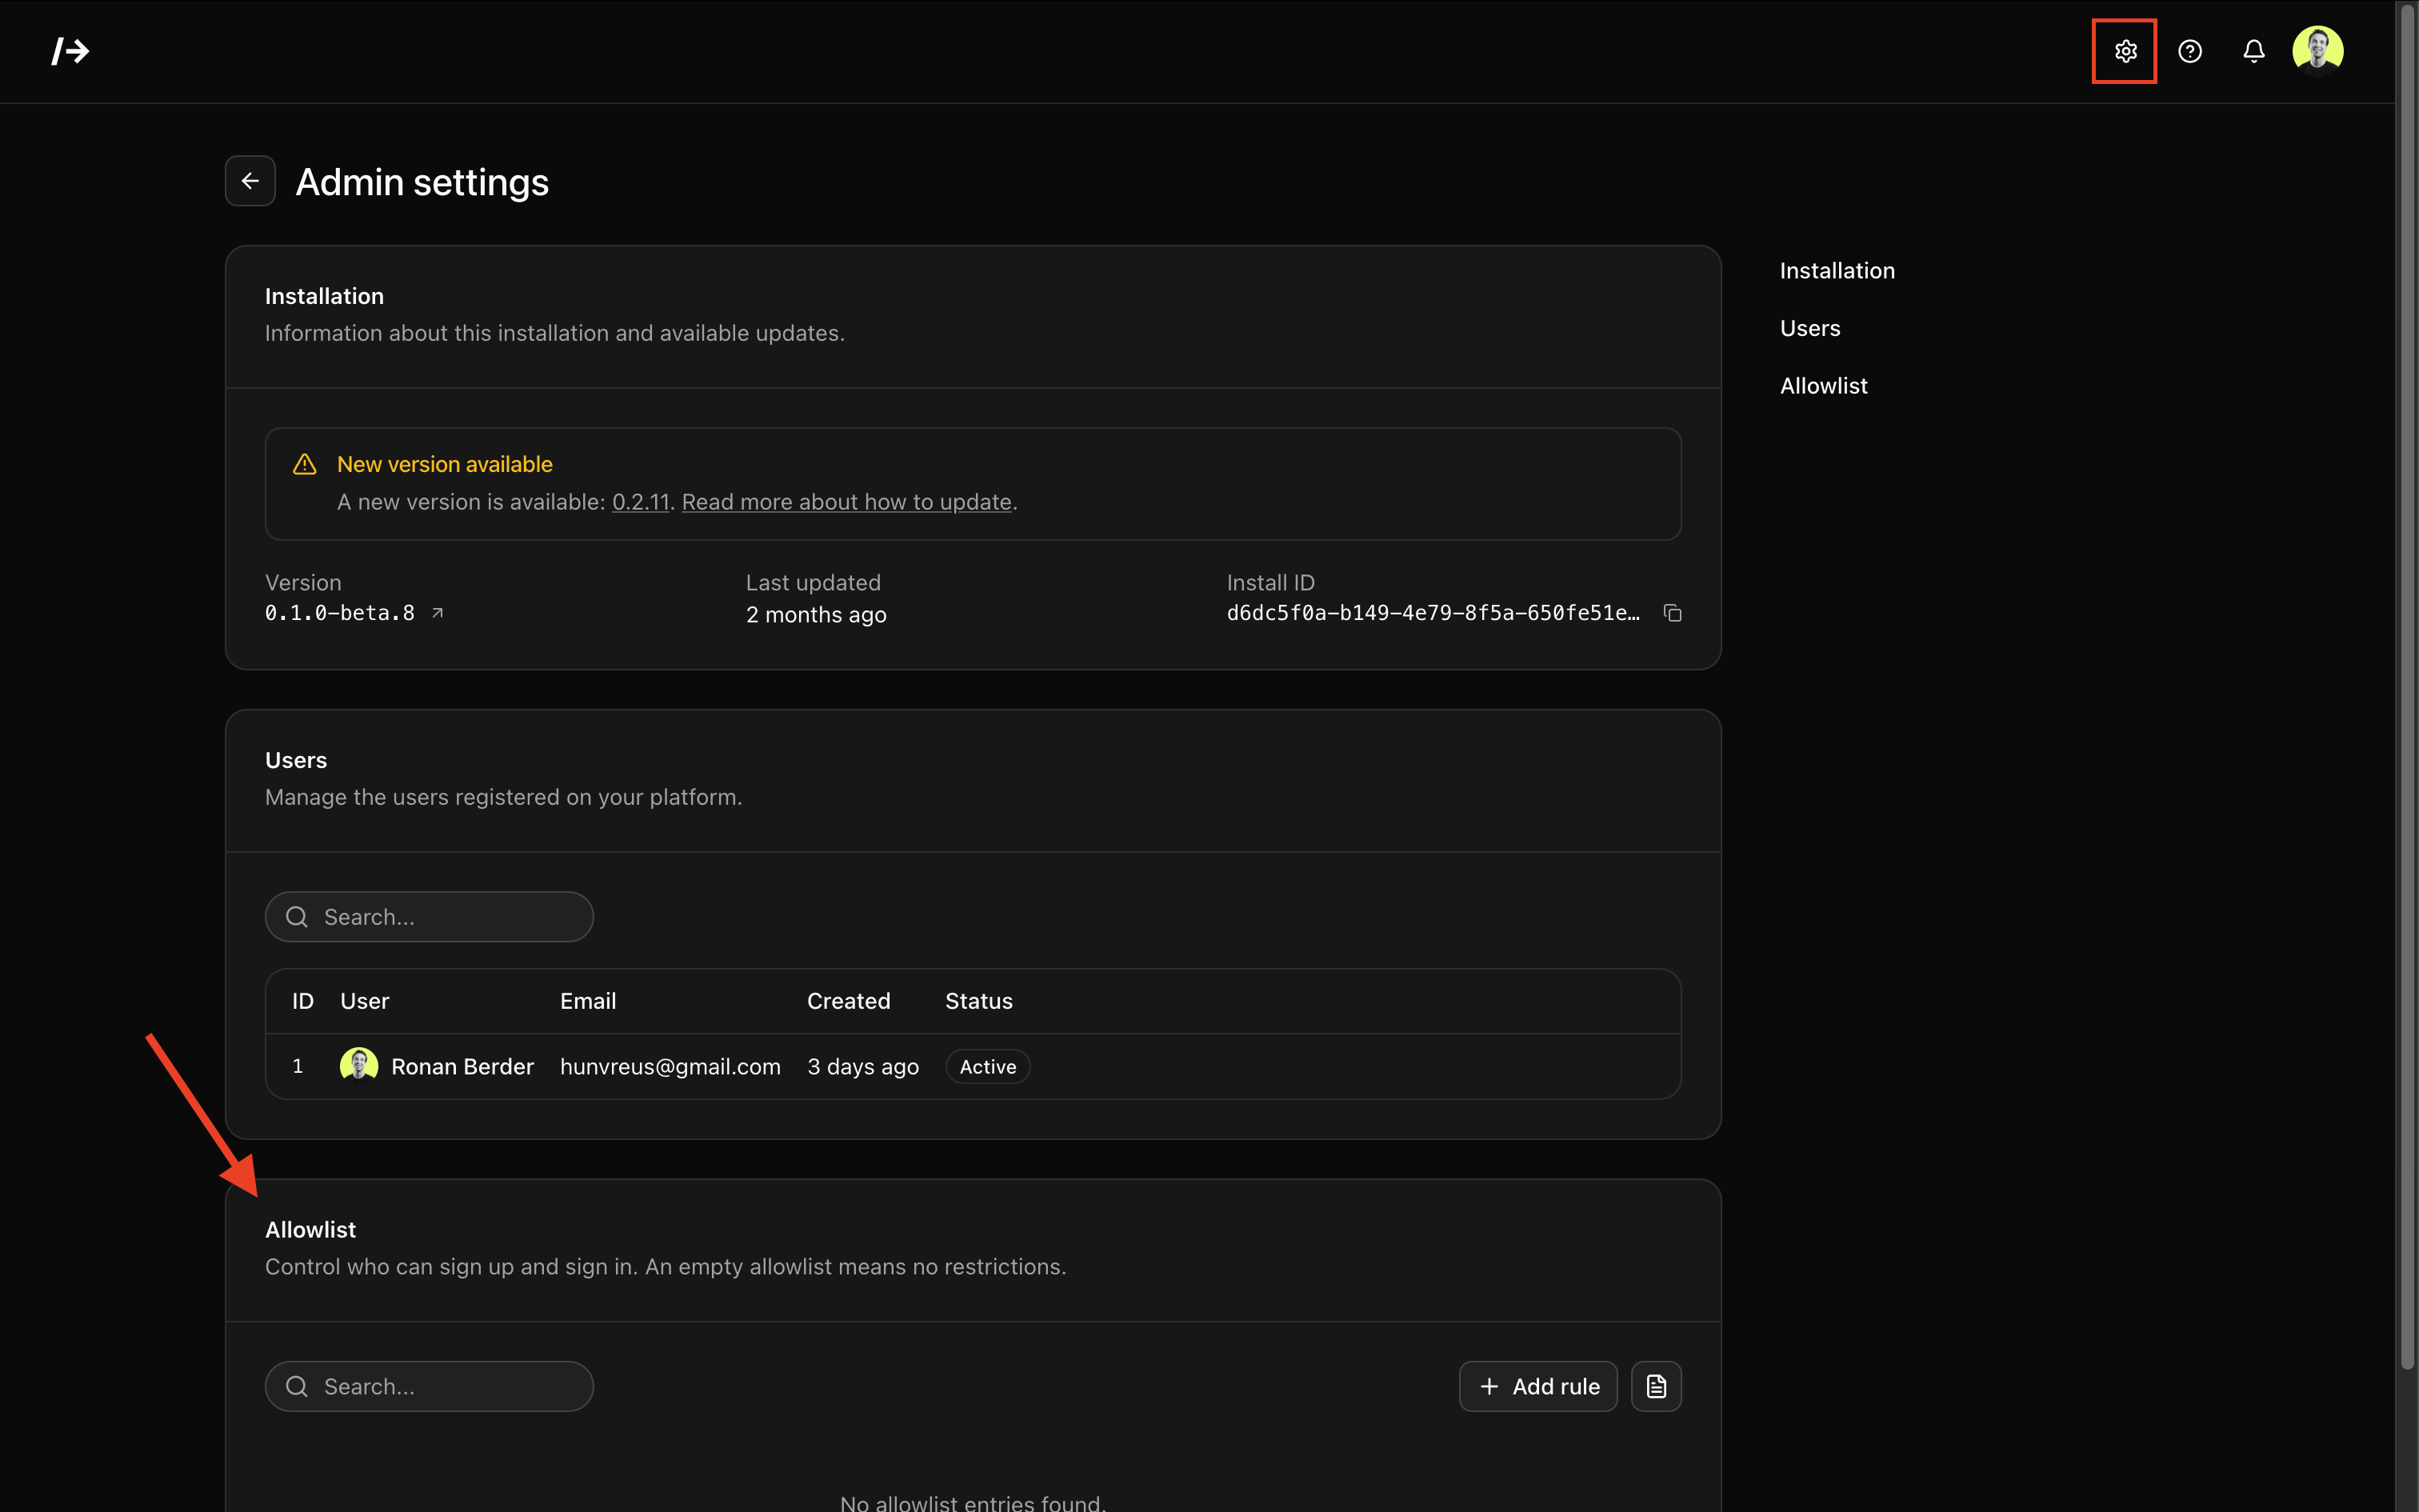Jump to Installation section in sidebar
Screen dimensions: 2419x1512
(x=1836, y=271)
